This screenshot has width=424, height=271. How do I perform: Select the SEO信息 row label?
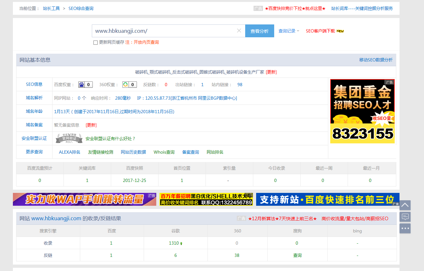(34, 84)
